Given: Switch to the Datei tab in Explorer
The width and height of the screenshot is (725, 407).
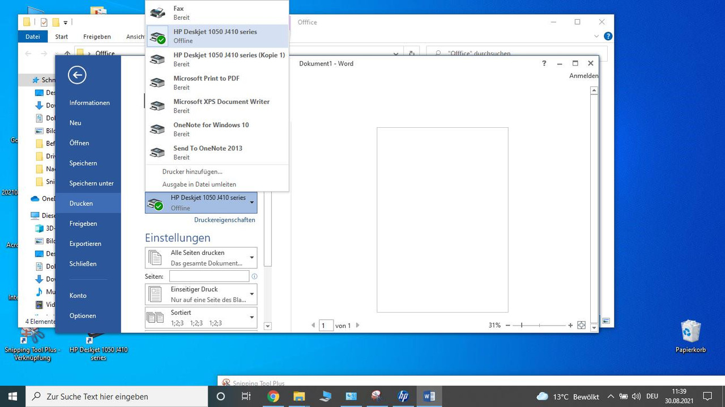Looking at the screenshot, I should click(33, 37).
